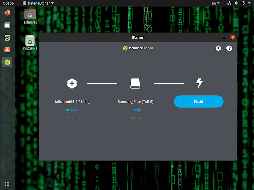254x190 pixels.
Task: Click the select image plus hexagon icon
Action: pyautogui.click(x=72, y=83)
